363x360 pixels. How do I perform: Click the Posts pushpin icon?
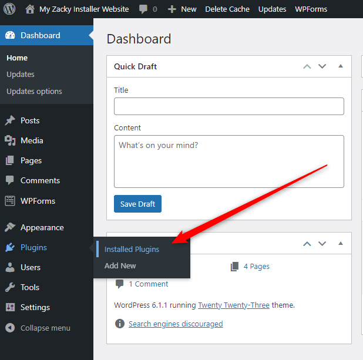10,120
